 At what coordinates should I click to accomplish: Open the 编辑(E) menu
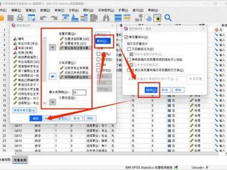click(x=16, y=10)
